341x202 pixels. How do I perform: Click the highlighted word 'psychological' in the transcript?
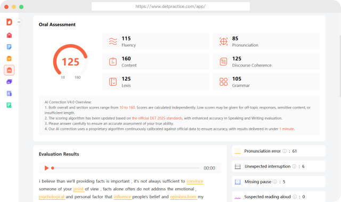click(52, 197)
